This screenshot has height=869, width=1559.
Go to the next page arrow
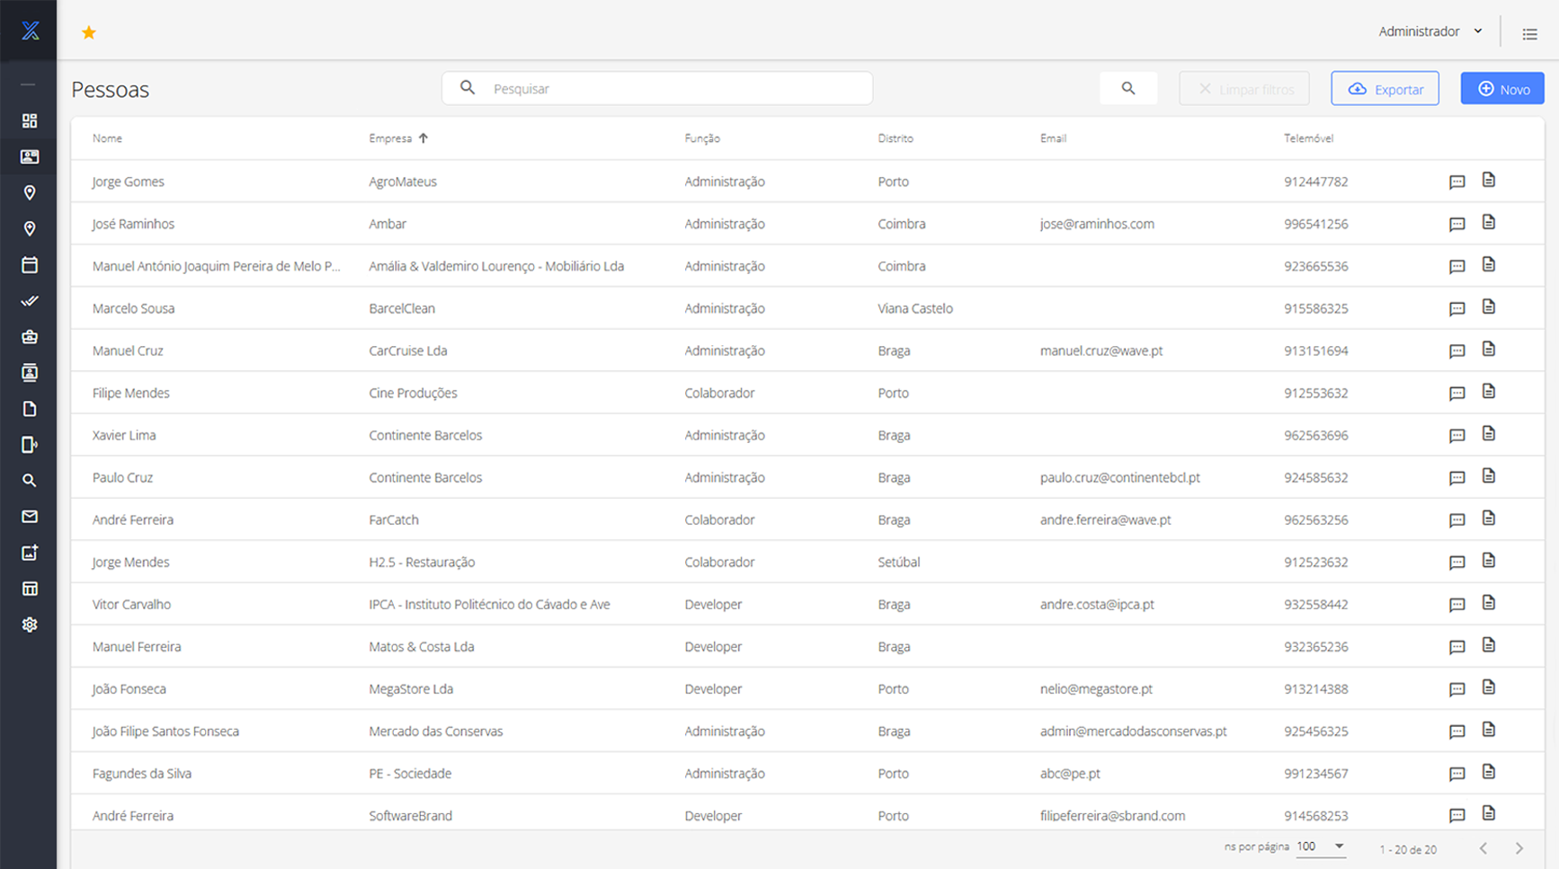pyautogui.click(x=1519, y=848)
